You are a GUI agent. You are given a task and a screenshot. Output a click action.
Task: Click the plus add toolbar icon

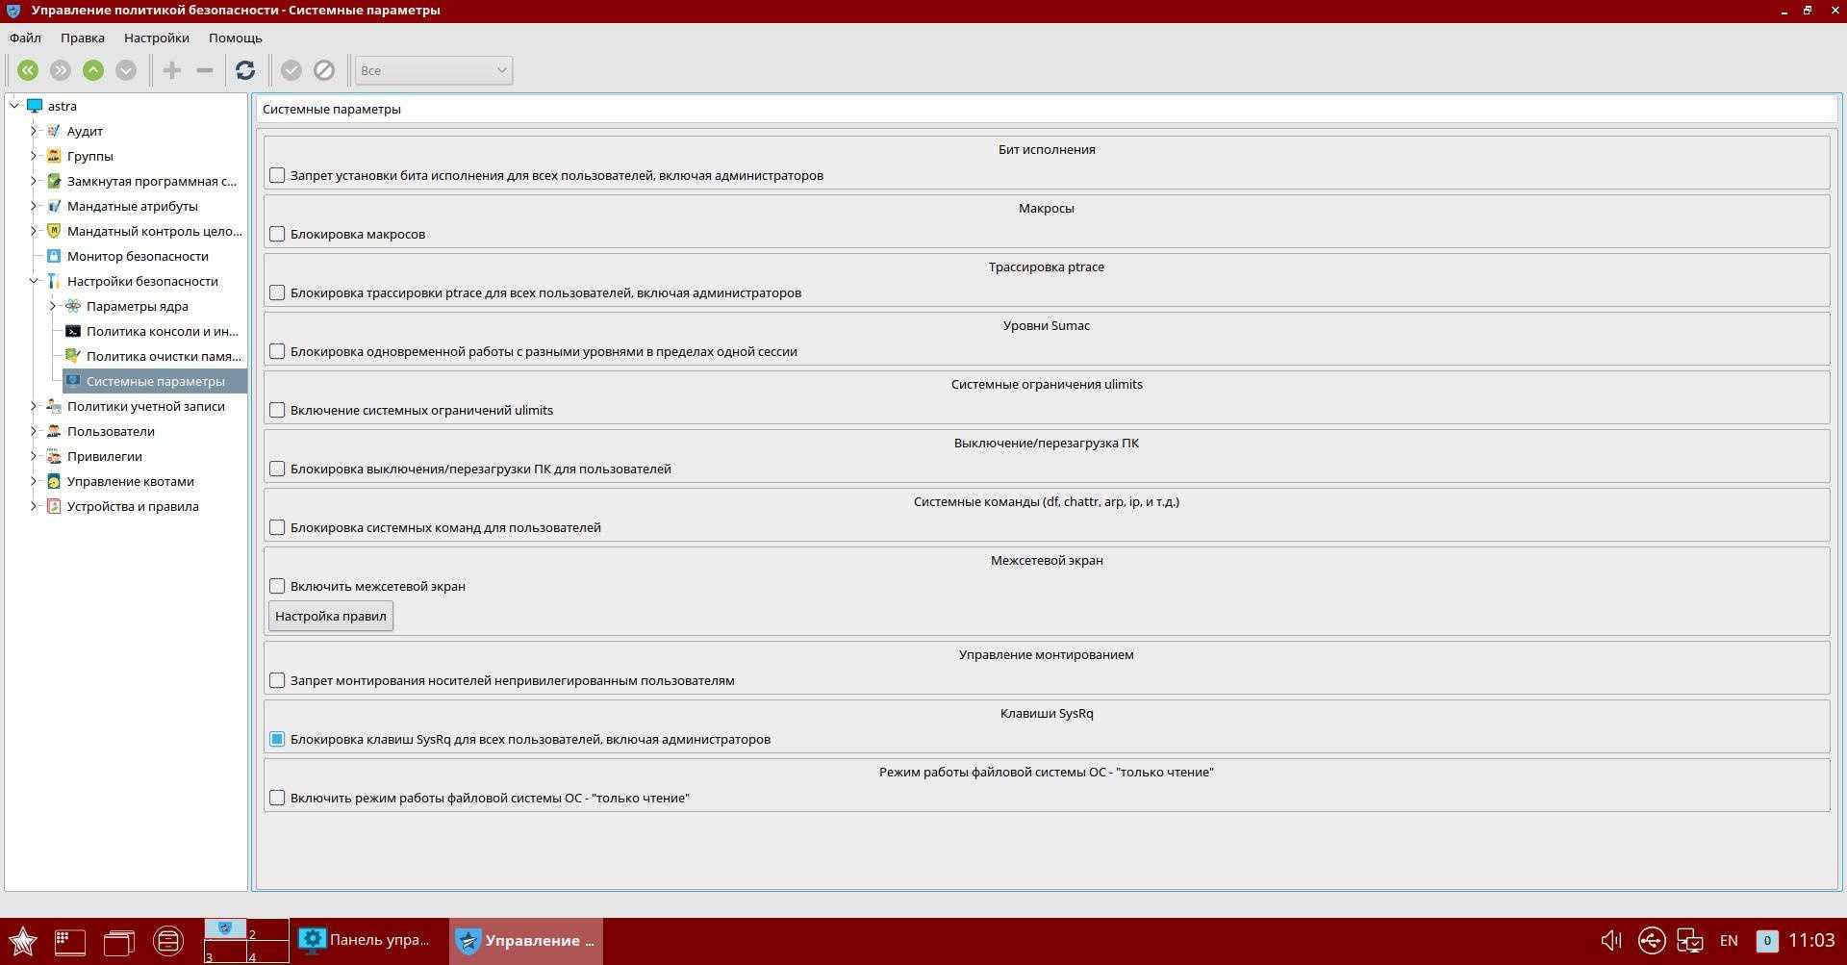click(172, 70)
